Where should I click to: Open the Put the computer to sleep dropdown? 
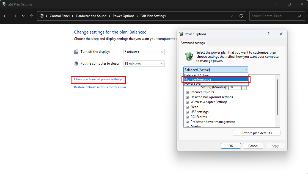point(144,63)
